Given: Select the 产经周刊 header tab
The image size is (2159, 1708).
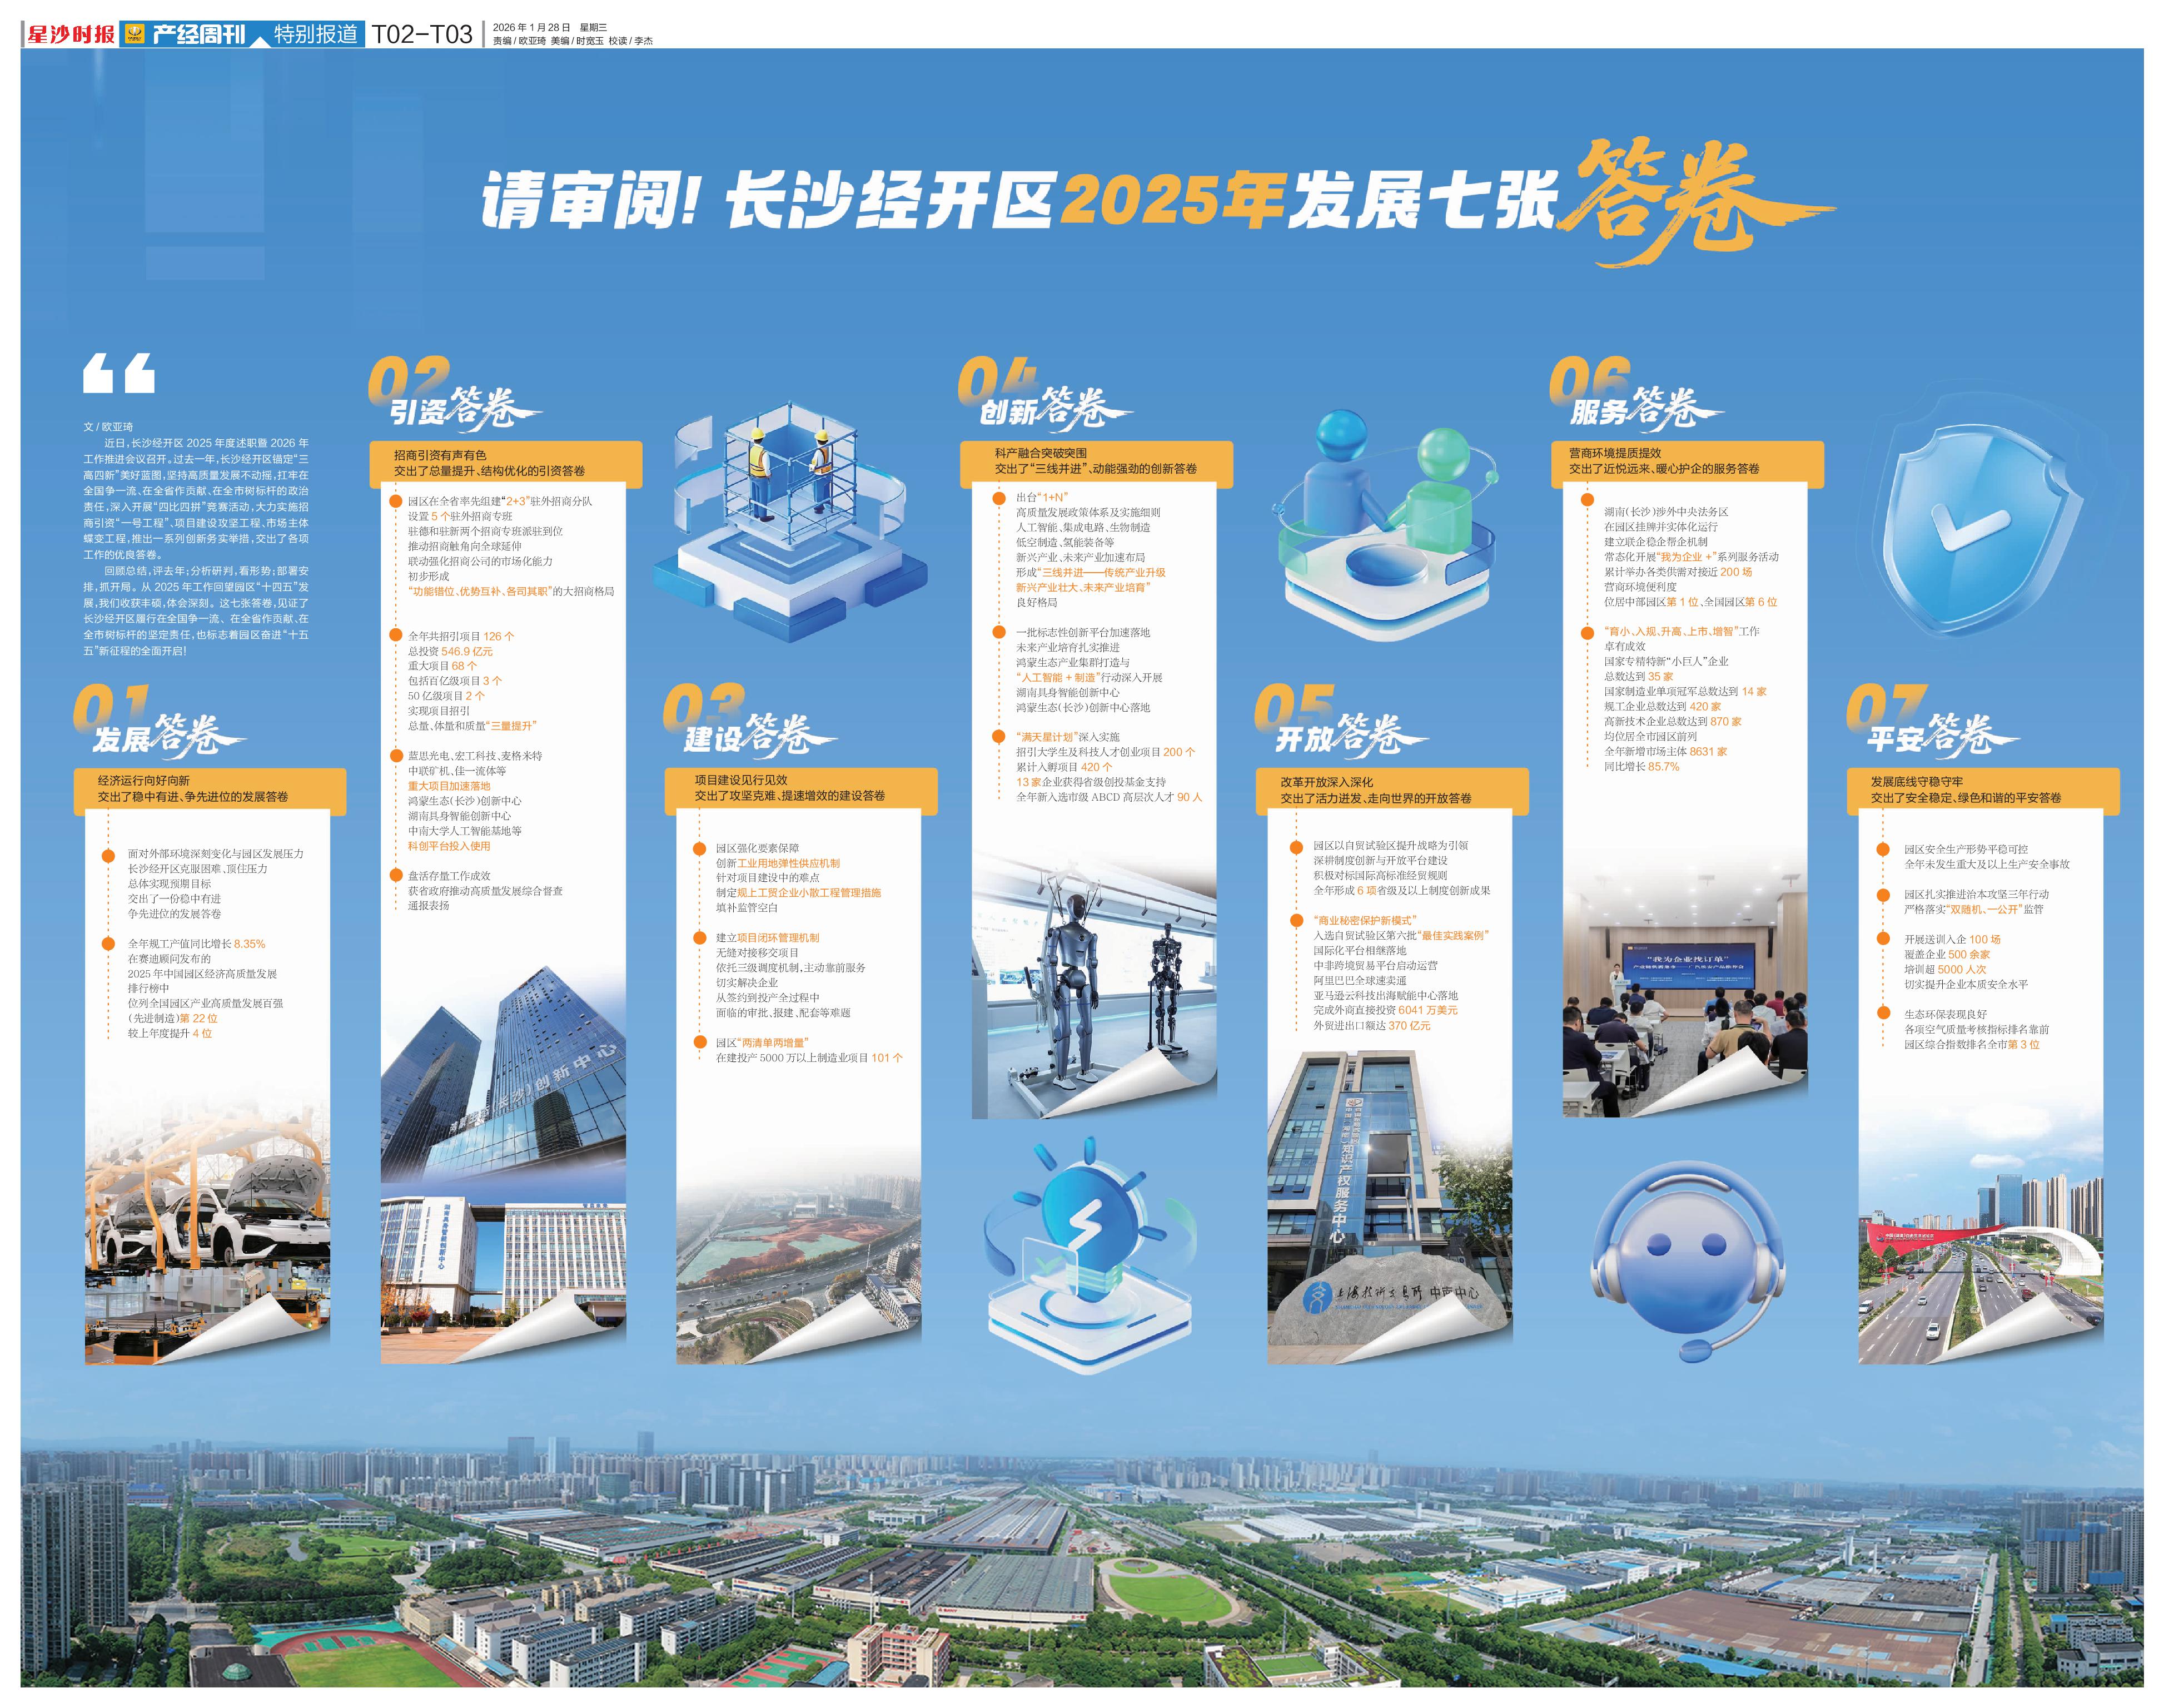Looking at the screenshot, I should (x=198, y=34).
